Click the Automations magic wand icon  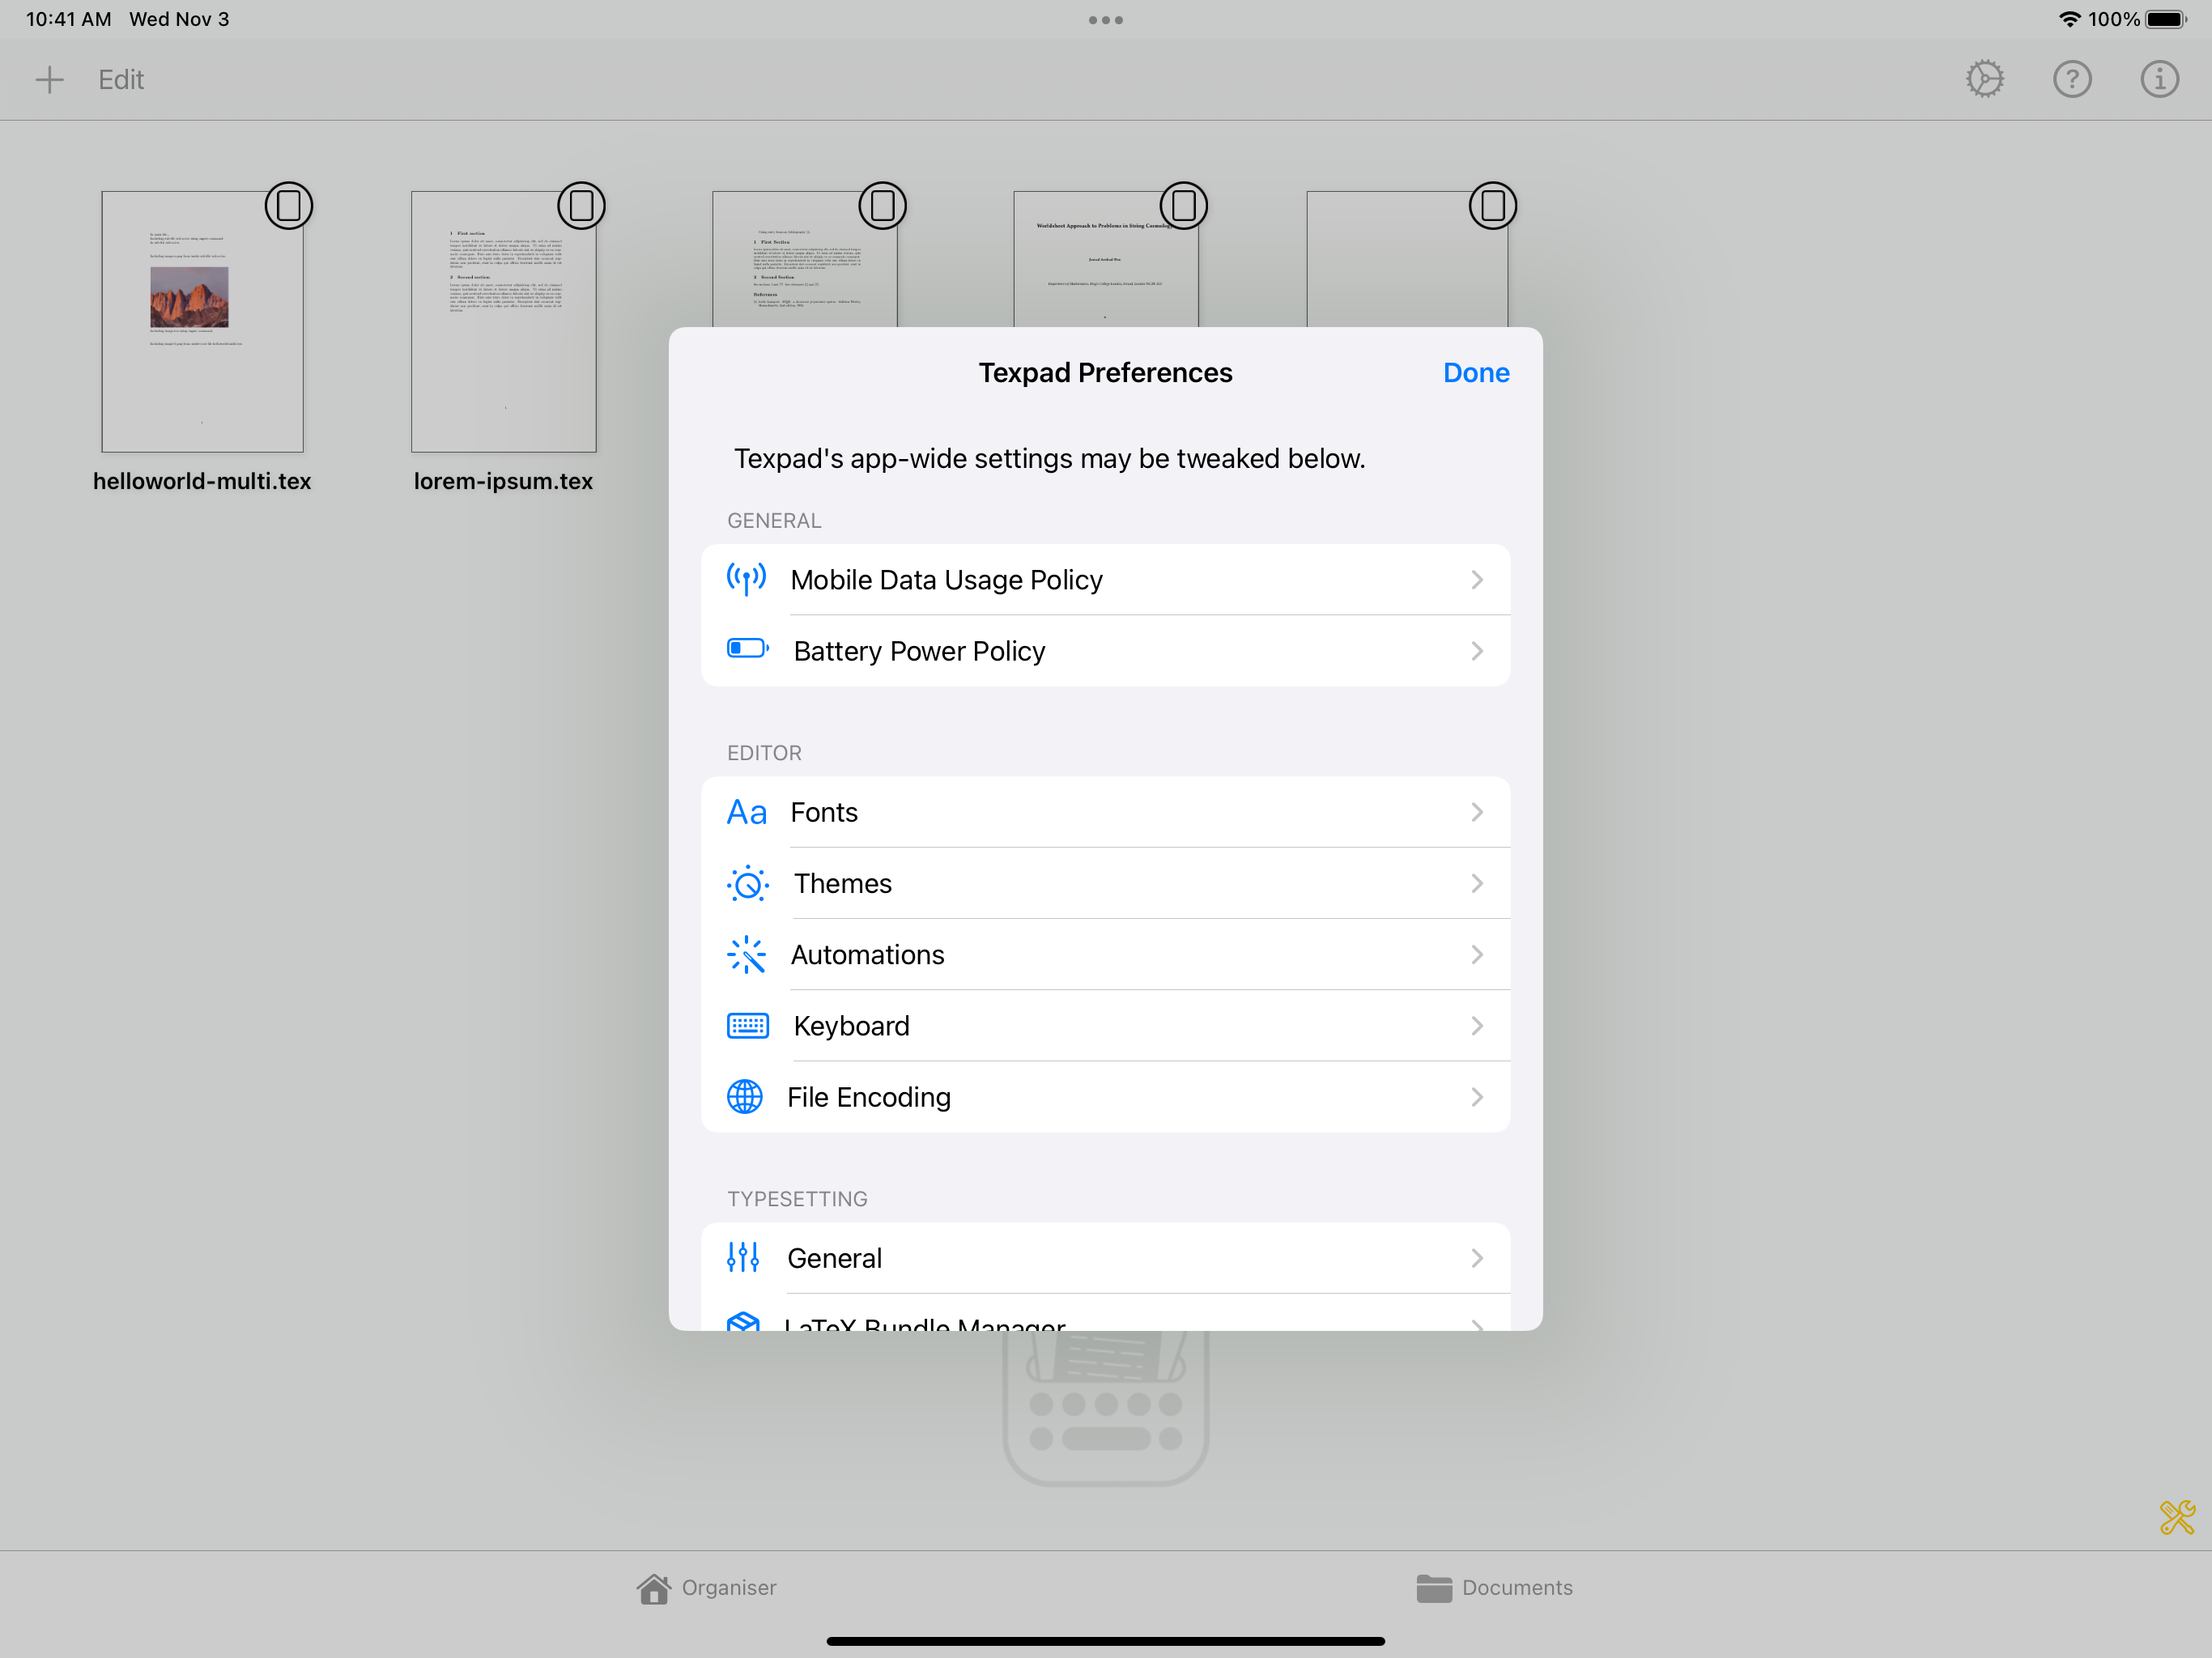(x=746, y=955)
